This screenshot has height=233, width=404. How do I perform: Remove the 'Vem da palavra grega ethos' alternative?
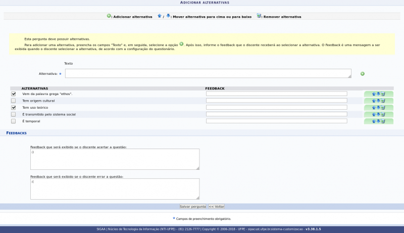(383, 94)
